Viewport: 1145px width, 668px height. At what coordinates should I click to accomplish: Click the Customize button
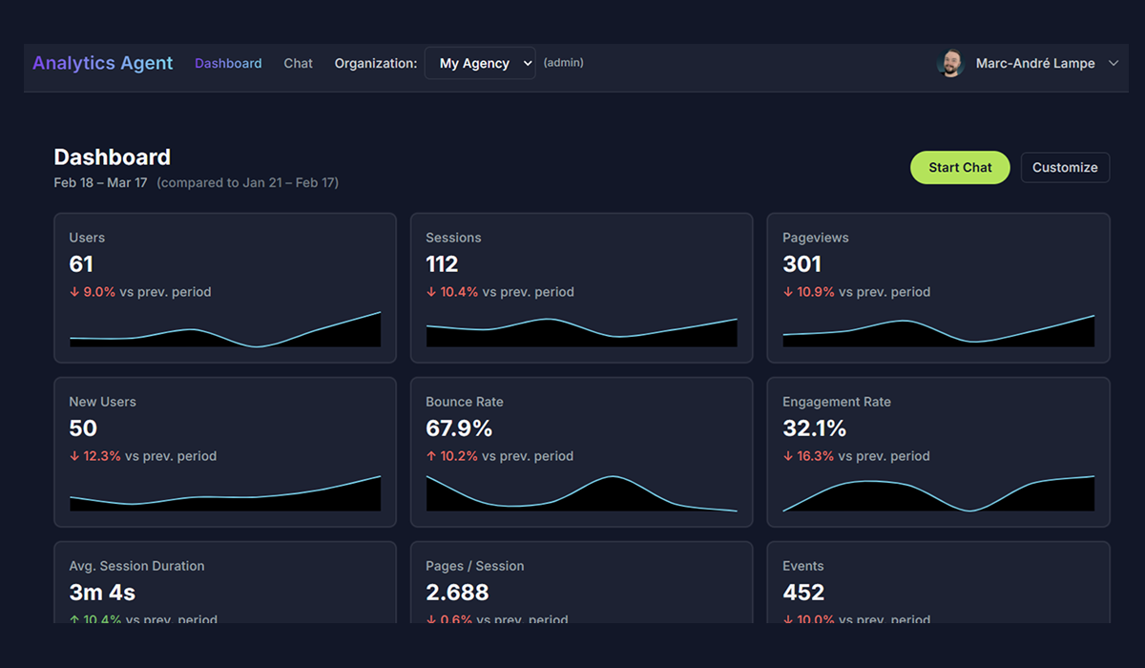click(x=1065, y=167)
